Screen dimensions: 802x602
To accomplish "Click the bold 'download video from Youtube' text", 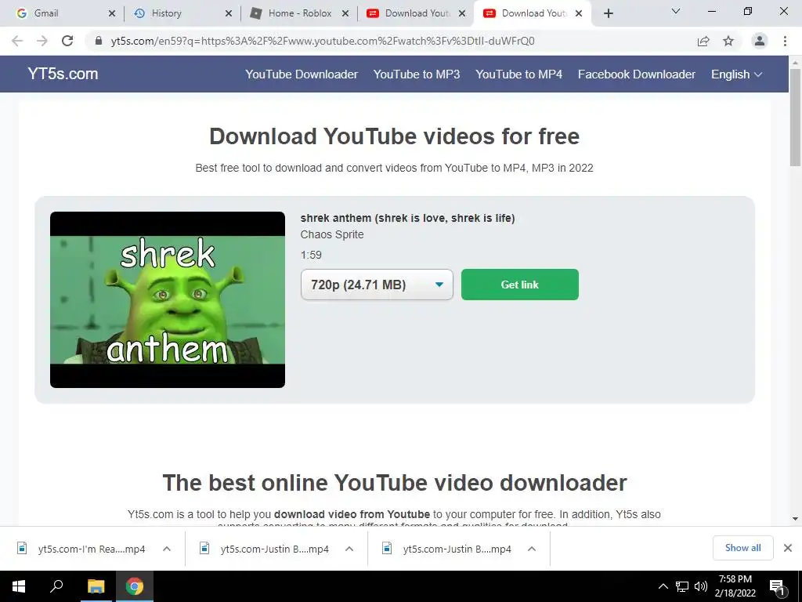I will tap(352, 514).
